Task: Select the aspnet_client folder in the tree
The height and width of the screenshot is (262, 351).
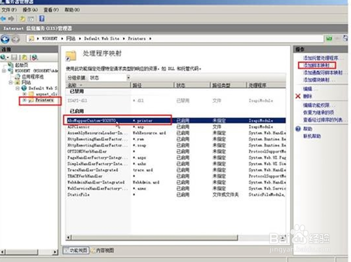Action: [x=46, y=94]
